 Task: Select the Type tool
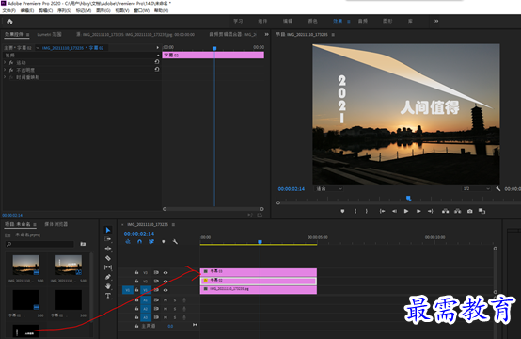[x=108, y=296]
